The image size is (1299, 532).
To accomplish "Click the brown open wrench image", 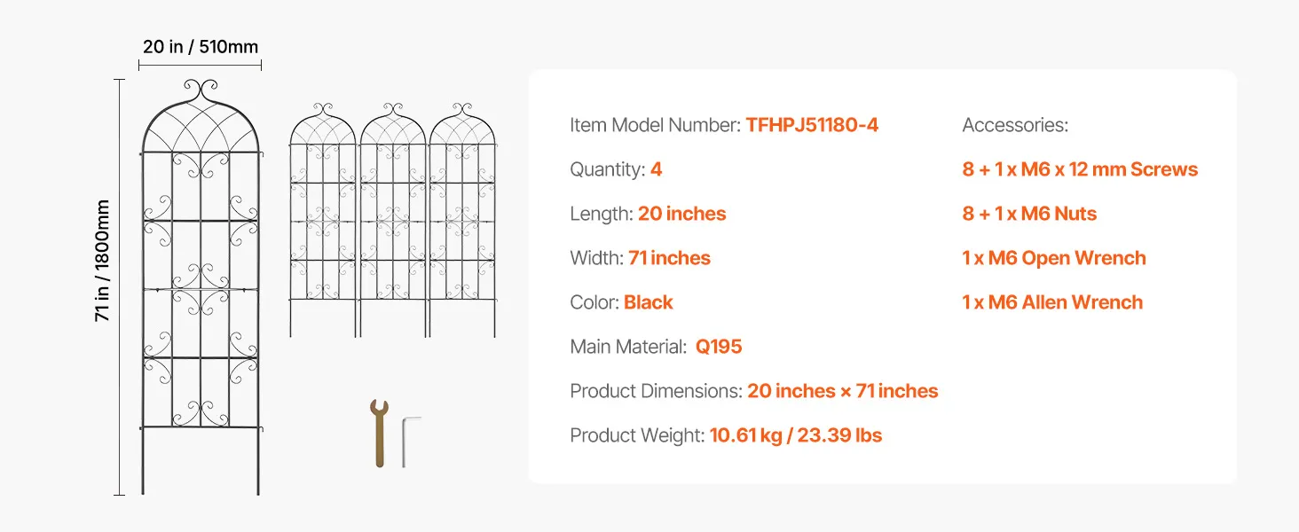I will point(380,433).
